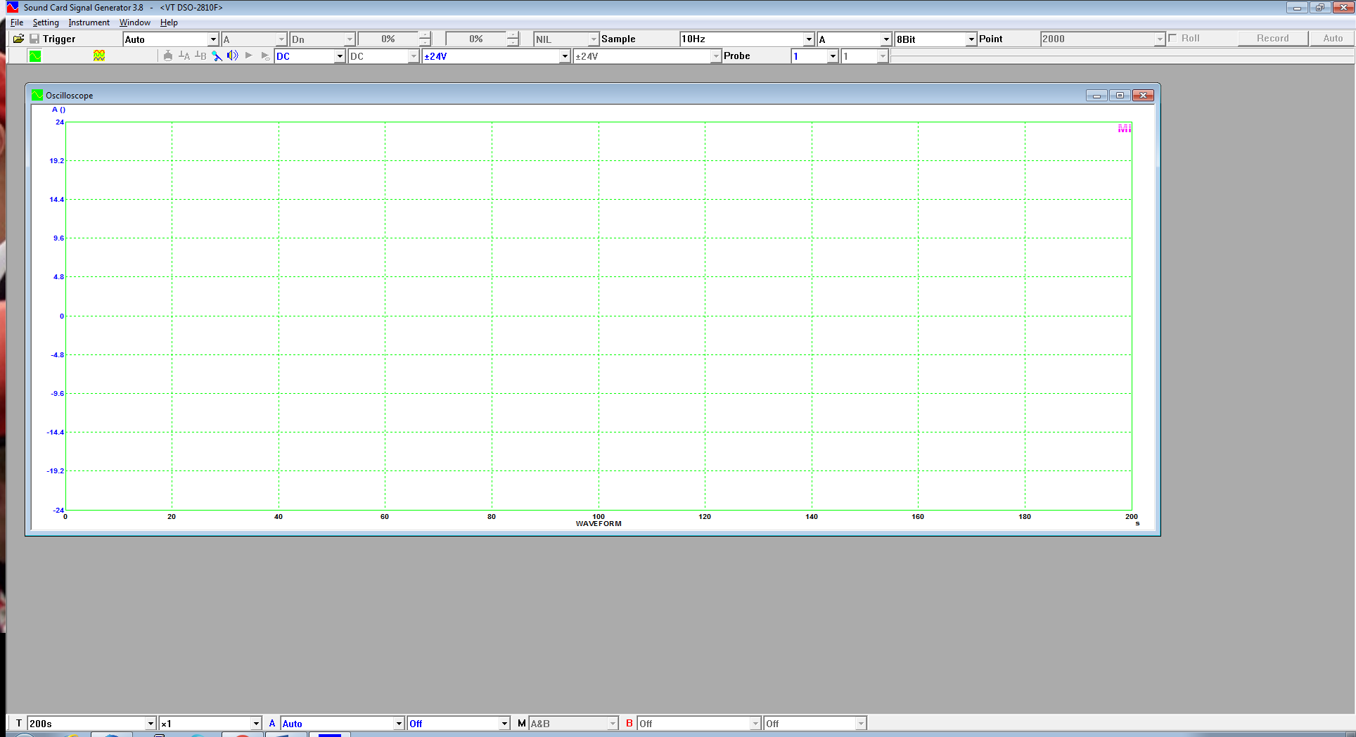Open the File menu

pyautogui.click(x=17, y=23)
